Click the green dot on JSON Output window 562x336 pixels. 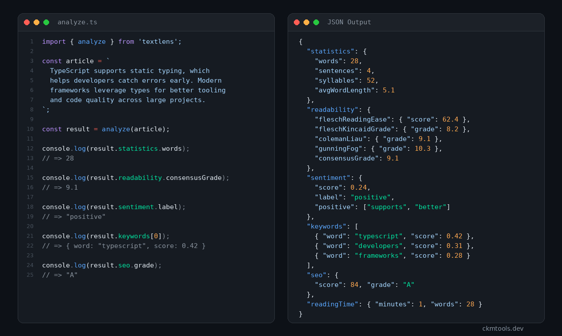(x=316, y=22)
